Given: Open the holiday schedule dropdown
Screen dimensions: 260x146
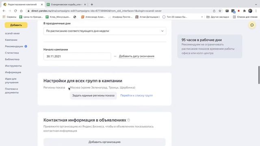Looking at the screenshot, I should coord(105,31).
